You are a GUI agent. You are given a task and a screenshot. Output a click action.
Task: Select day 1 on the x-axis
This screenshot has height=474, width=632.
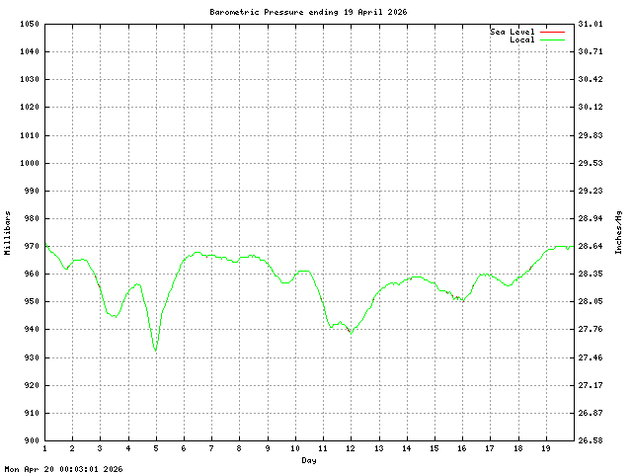44,449
